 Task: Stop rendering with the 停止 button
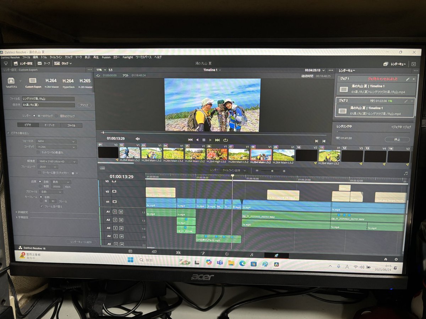pyautogui.click(x=397, y=139)
